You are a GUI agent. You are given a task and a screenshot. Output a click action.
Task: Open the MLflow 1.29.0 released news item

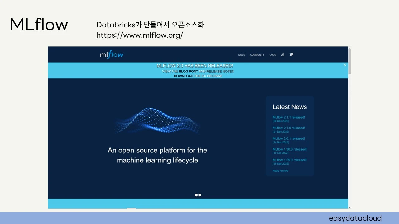pyautogui.click(x=290, y=160)
